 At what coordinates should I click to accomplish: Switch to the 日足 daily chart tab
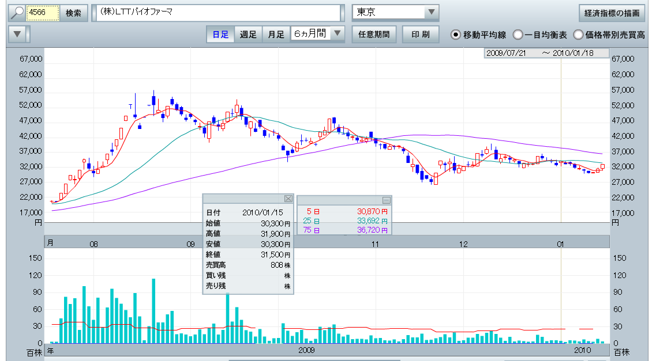point(220,34)
